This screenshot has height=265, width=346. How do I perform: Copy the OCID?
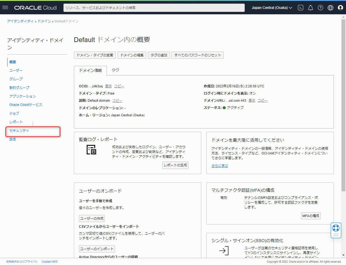click(119, 86)
